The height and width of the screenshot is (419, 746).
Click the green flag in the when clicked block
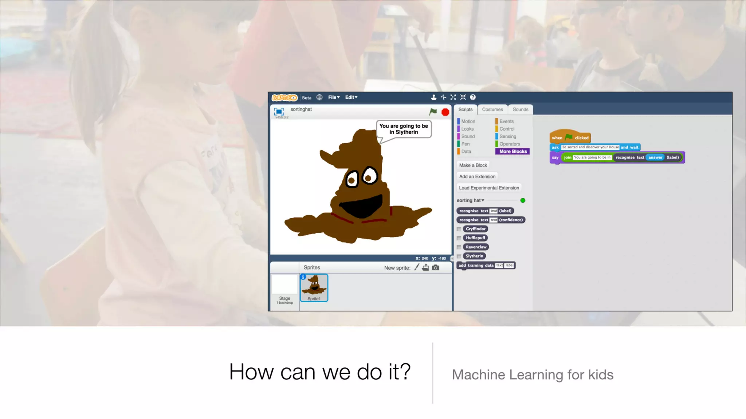[x=569, y=137]
